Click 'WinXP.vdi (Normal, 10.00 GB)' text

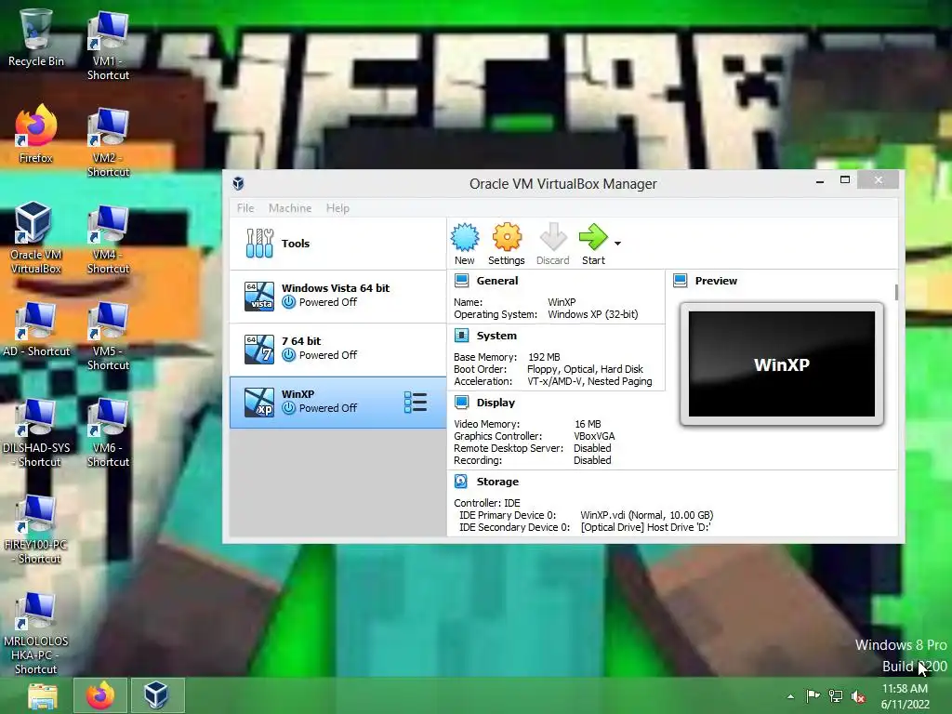(647, 515)
